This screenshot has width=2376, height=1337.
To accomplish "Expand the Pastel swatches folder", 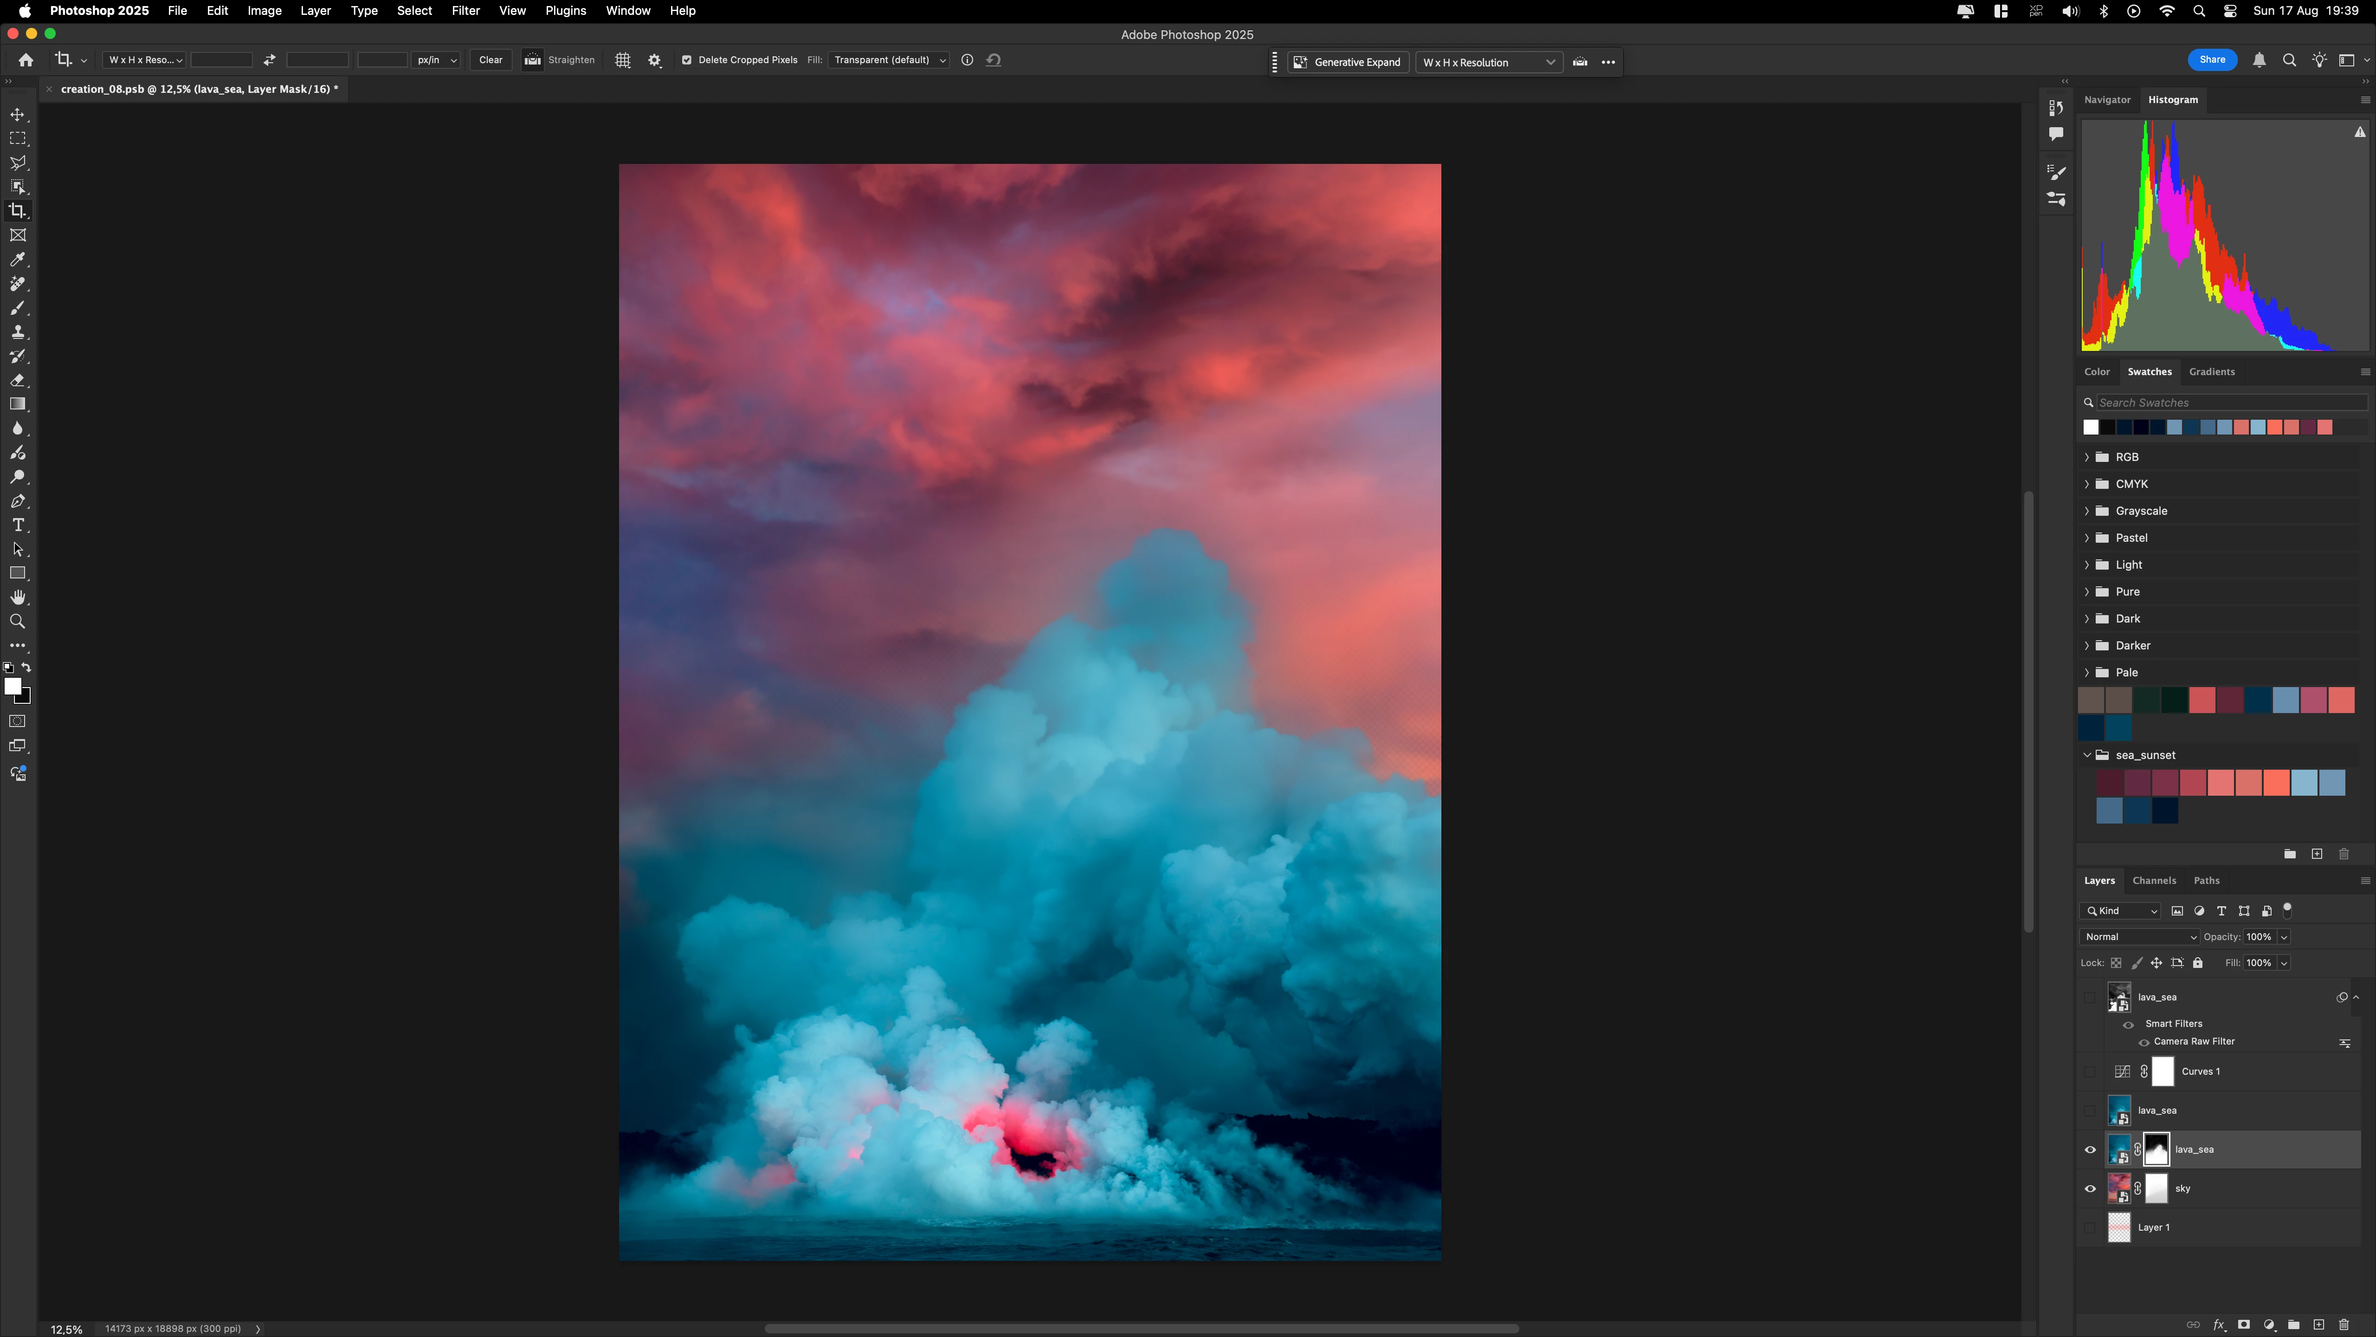I will [x=2087, y=538].
